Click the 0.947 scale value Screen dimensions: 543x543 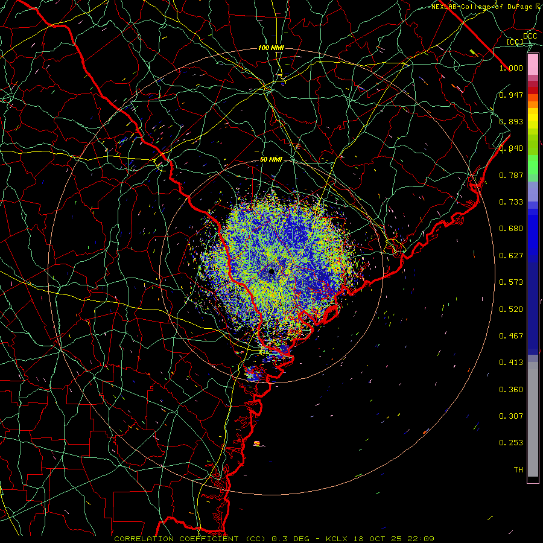click(511, 95)
